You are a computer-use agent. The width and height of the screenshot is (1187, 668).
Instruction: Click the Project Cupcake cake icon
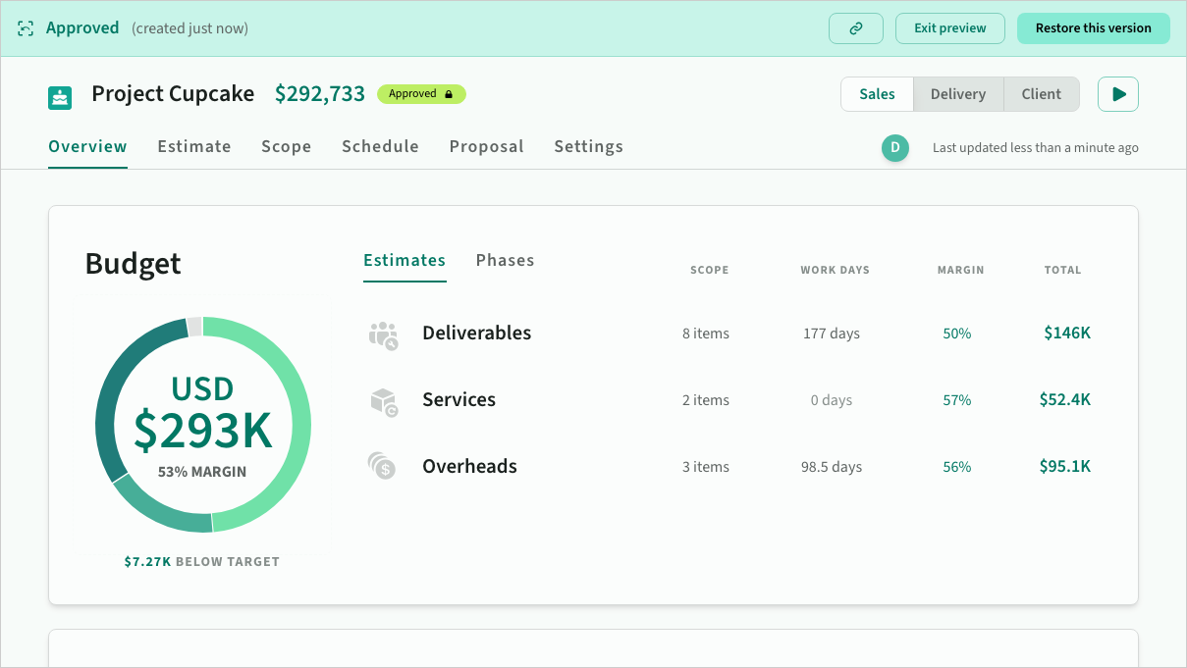(x=61, y=97)
